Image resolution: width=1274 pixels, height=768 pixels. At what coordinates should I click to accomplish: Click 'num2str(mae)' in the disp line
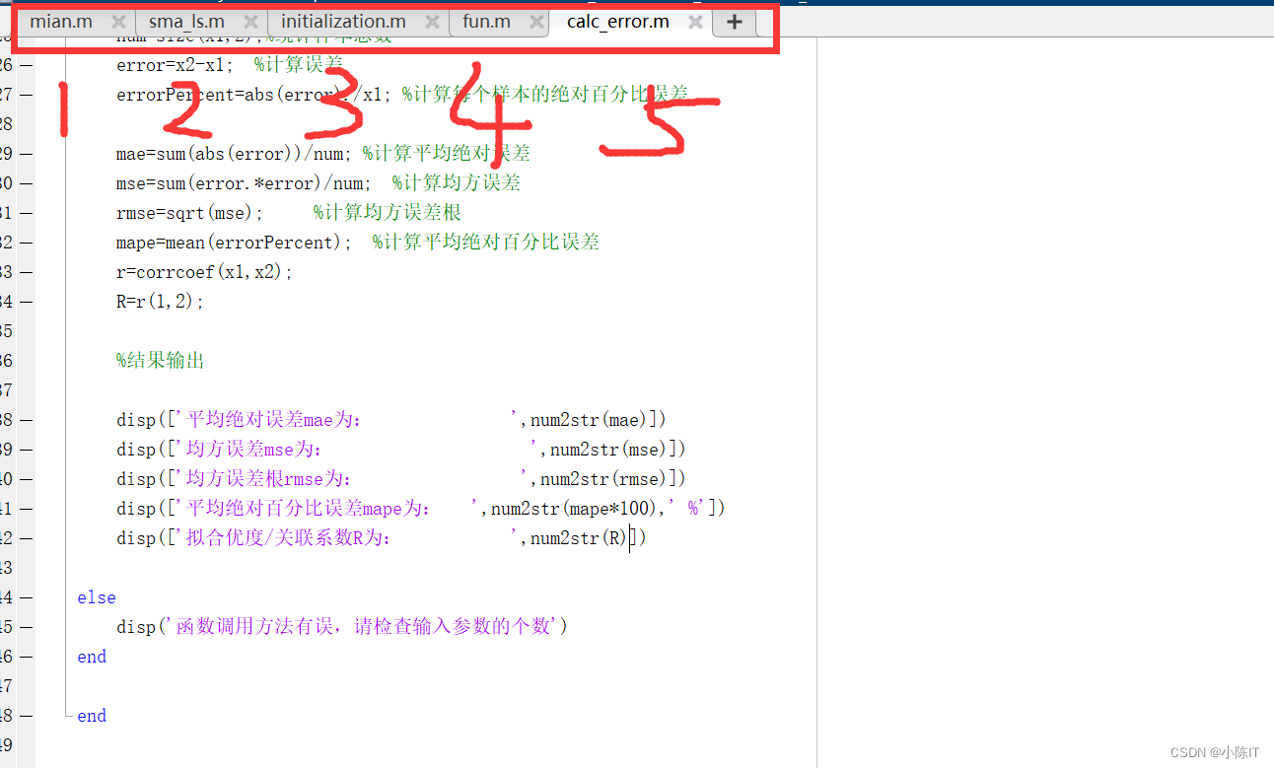589,420
